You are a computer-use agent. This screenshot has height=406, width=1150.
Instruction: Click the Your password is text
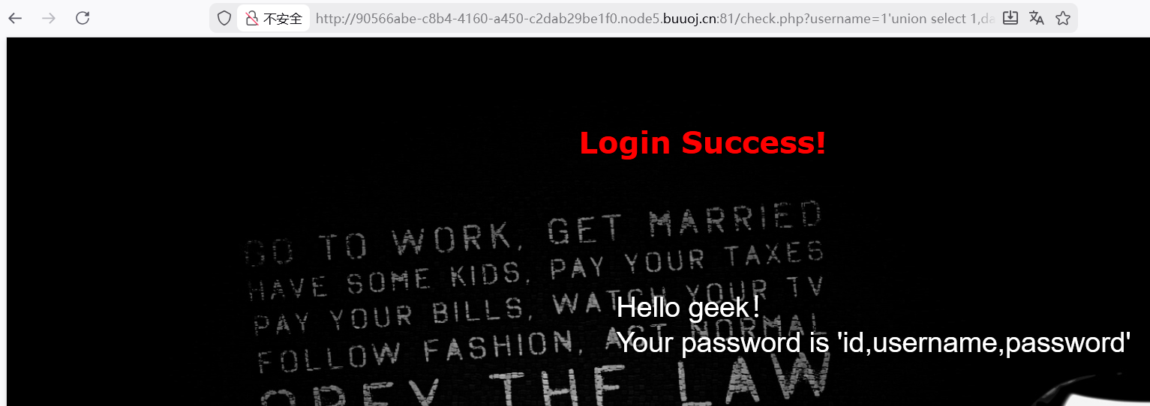[723, 342]
